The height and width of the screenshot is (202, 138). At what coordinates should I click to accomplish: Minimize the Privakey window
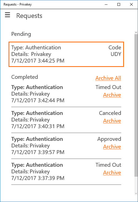click(106, 4)
